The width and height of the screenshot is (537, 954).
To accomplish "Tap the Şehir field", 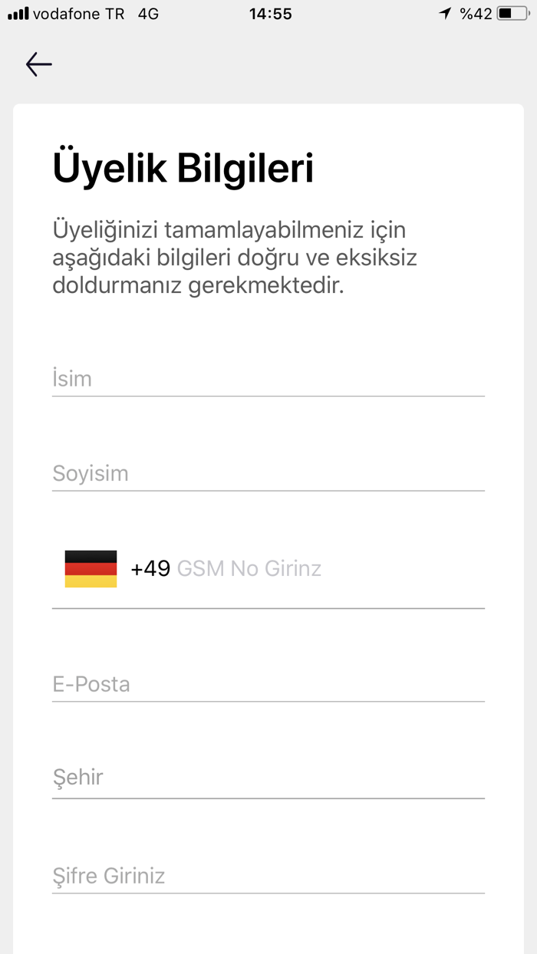I will point(268,778).
